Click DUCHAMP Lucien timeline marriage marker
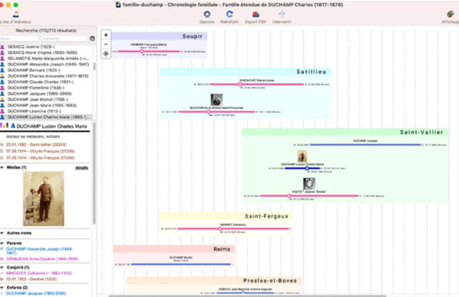This screenshot has width=459, height=297. (x=307, y=168)
